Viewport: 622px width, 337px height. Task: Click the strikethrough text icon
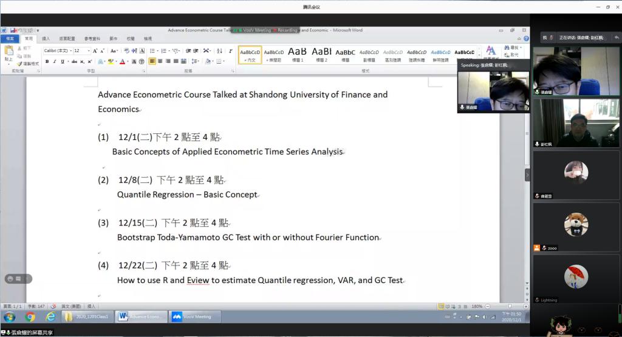click(x=74, y=61)
